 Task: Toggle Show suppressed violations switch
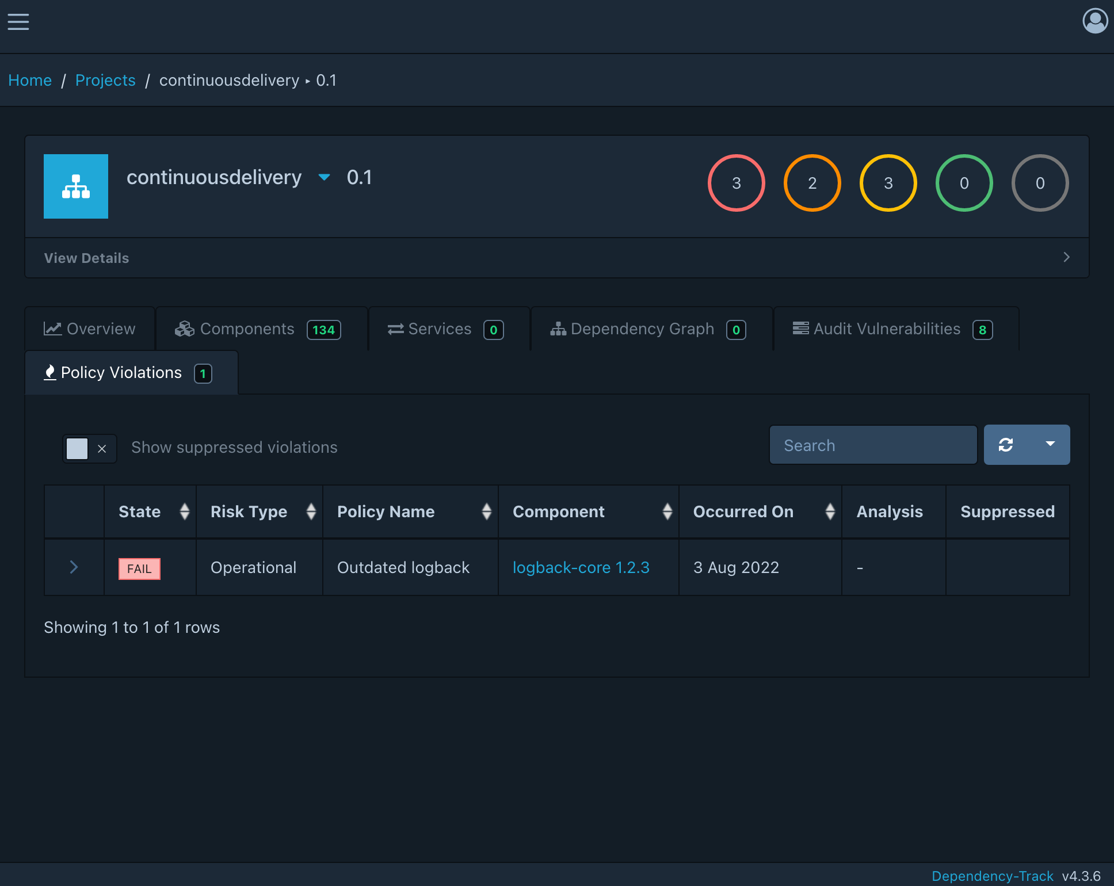pyautogui.click(x=90, y=448)
